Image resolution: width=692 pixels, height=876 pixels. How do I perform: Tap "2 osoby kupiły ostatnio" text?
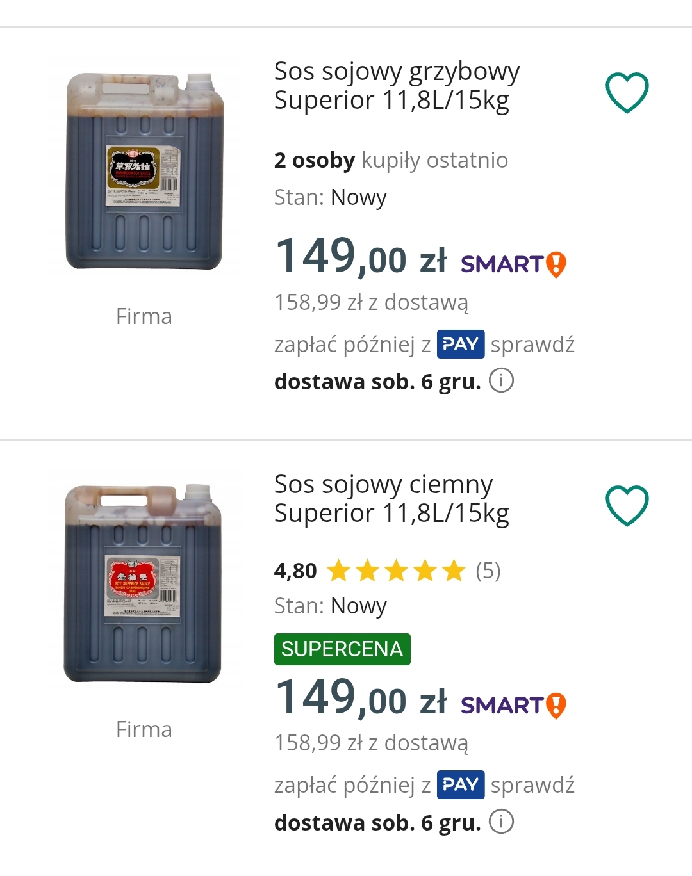[391, 160]
